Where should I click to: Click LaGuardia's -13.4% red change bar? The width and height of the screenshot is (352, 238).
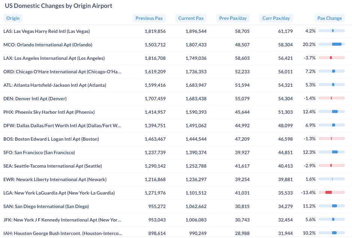point(332,193)
